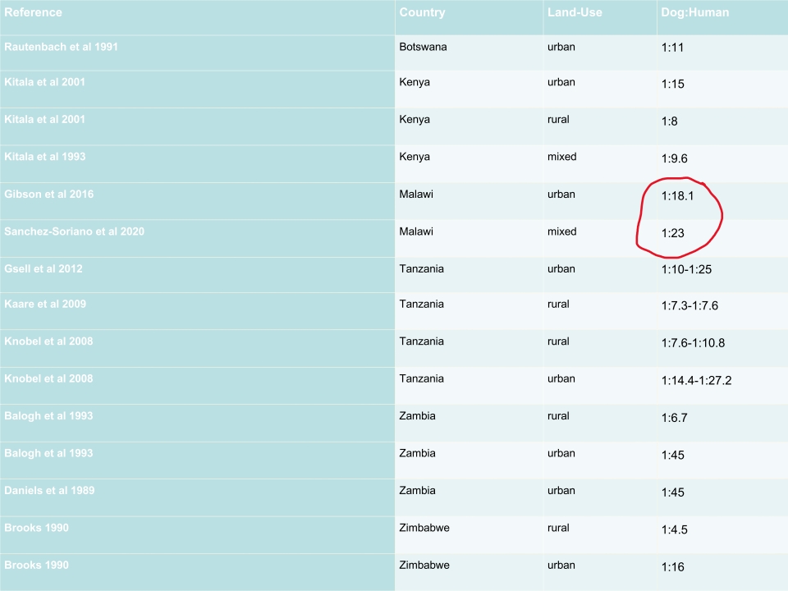This screenshot has height=591, width=788.
Task: Select the Sanchez-Soriano et al 2020 reference
Action: [x=74, y=231]
